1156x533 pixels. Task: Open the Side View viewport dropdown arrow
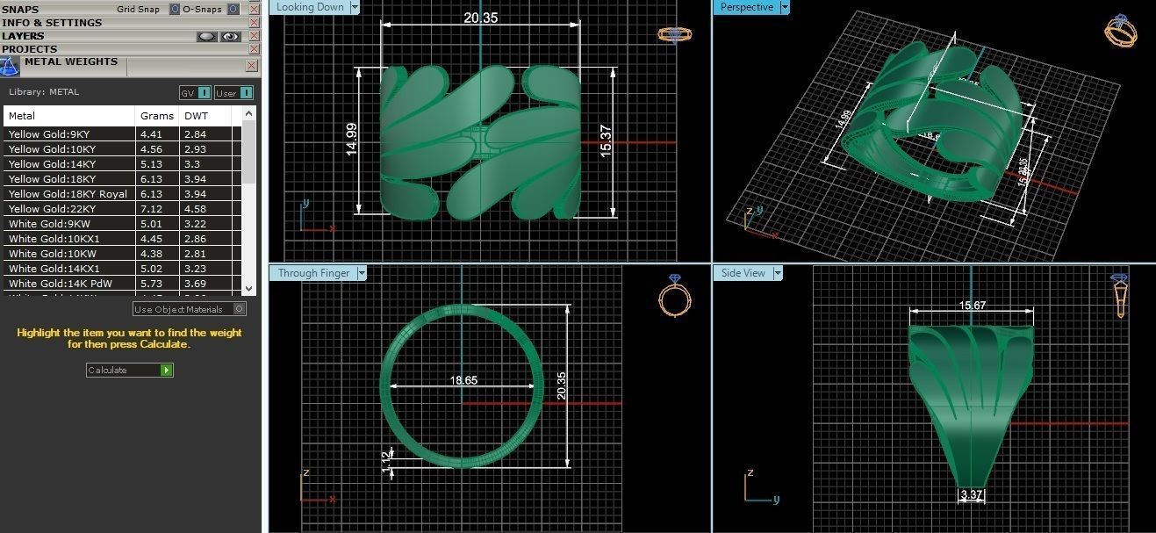coord(777,273)
